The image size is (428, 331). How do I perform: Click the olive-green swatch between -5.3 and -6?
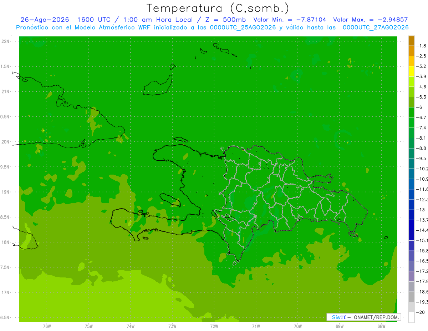click(x=411, y=102)
